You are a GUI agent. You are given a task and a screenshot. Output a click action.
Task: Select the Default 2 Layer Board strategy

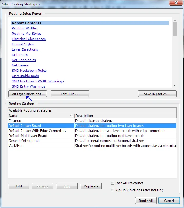[92, 126]
